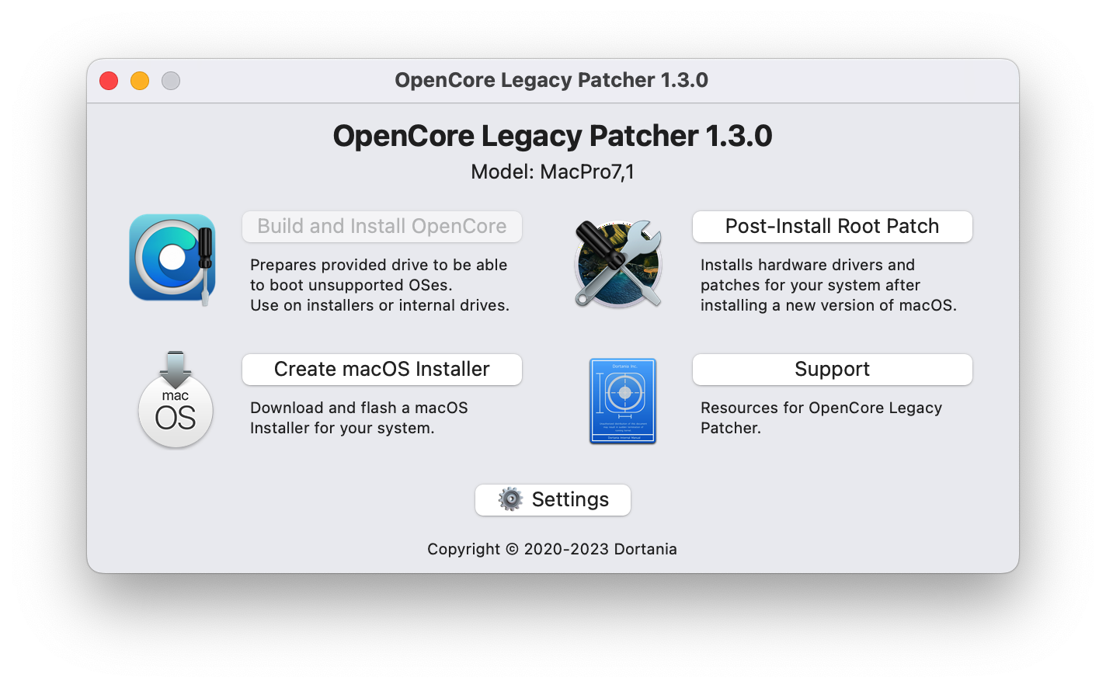Click the Build and Install OpenCore button
This screenshot has height=688, width=1106.
pos(382,227)
